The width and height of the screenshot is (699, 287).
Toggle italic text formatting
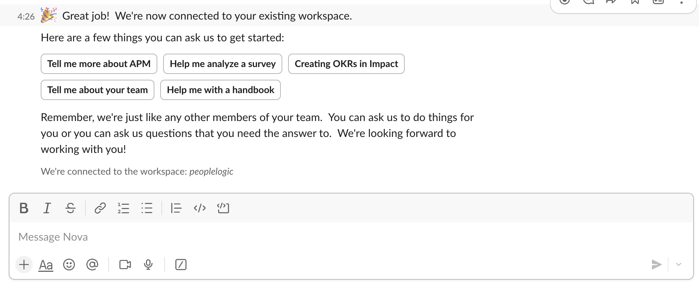tap(47, 208)
